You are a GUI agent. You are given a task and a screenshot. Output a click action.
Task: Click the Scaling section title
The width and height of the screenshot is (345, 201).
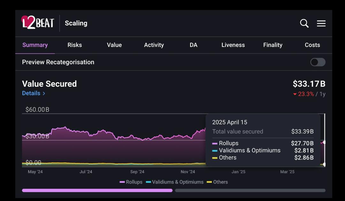click(76, 23)
